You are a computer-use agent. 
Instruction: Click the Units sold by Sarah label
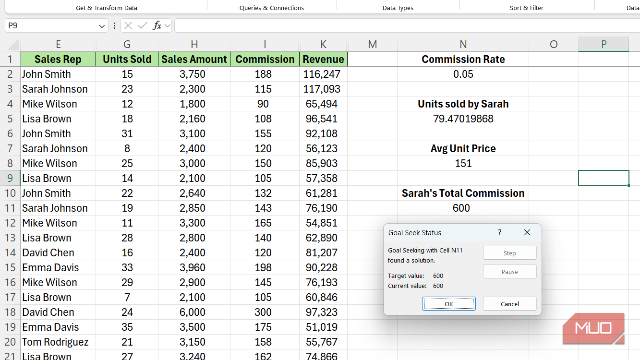(x=463, y=104)
